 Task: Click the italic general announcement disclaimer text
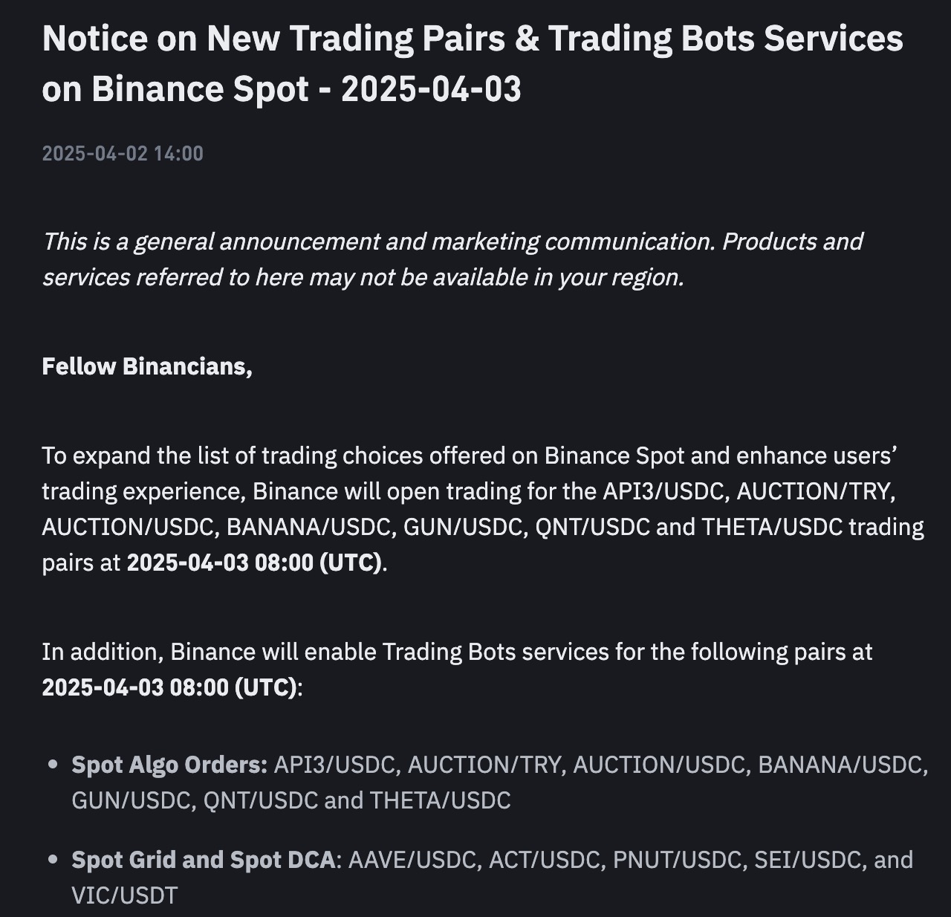tap(452, 259)
